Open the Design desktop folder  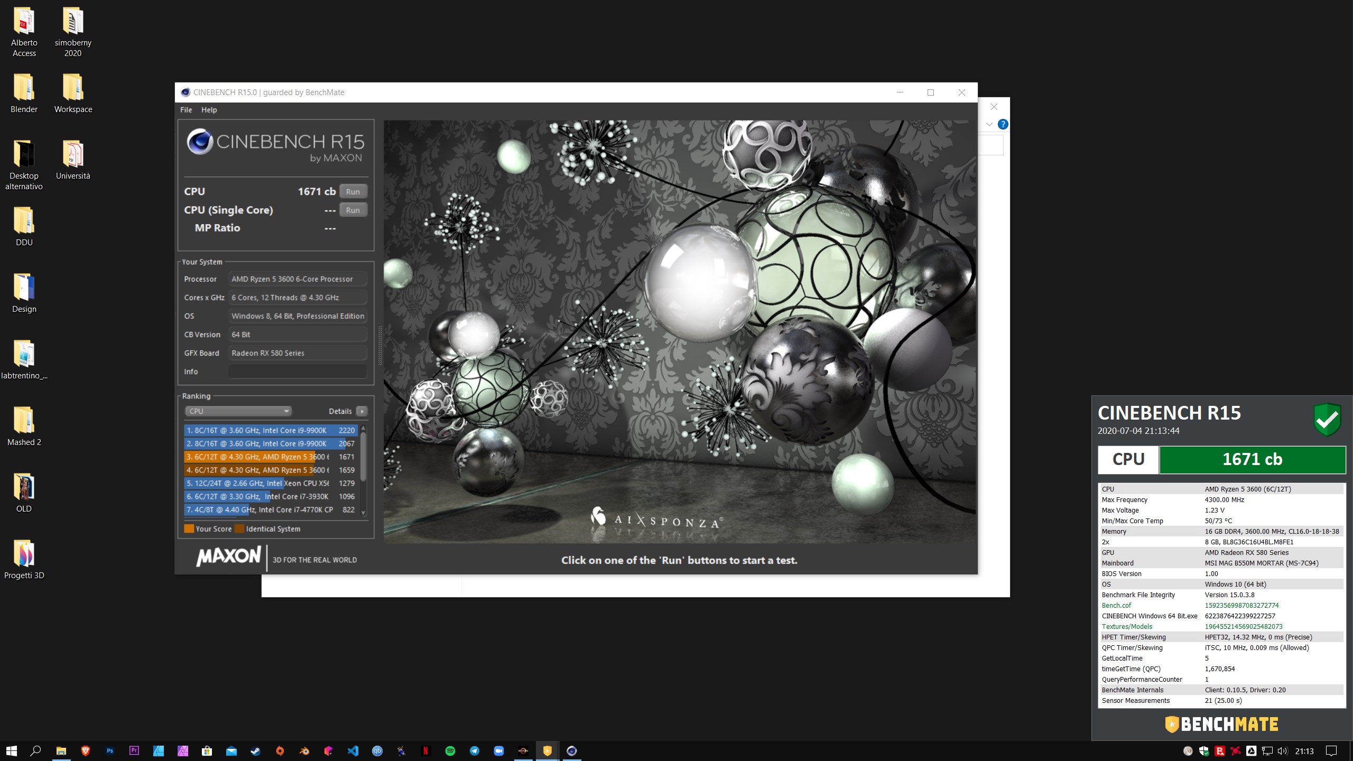(24, 293)
